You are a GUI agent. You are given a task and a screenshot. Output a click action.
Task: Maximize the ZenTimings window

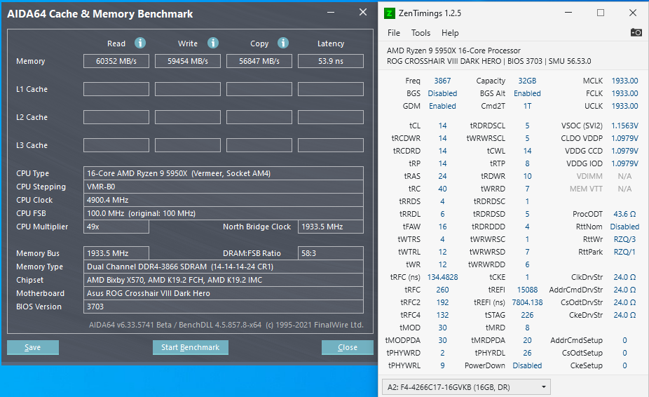601,13
